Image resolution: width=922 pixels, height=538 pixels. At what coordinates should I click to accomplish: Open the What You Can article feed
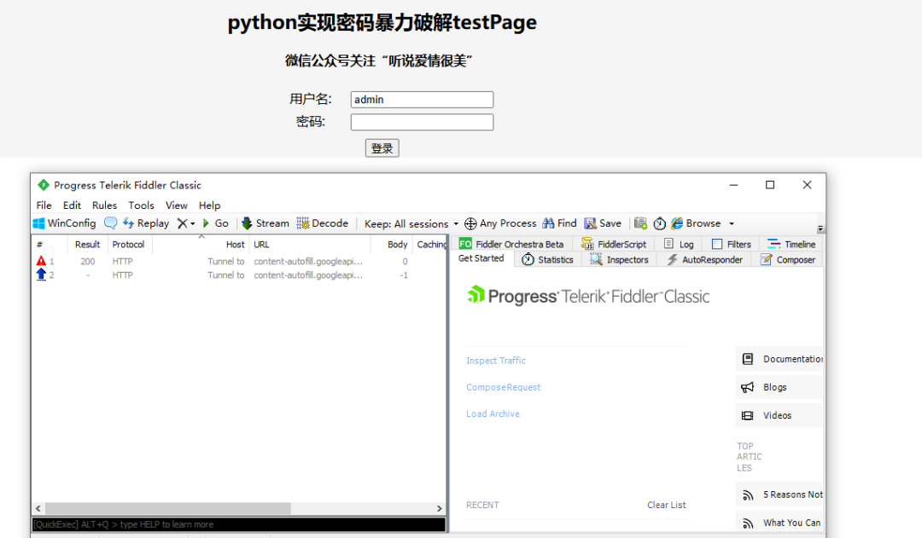click(x=779, y=523)
